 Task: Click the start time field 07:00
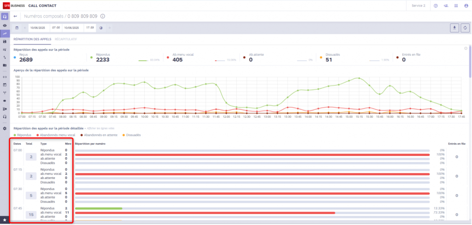point(56,28)
